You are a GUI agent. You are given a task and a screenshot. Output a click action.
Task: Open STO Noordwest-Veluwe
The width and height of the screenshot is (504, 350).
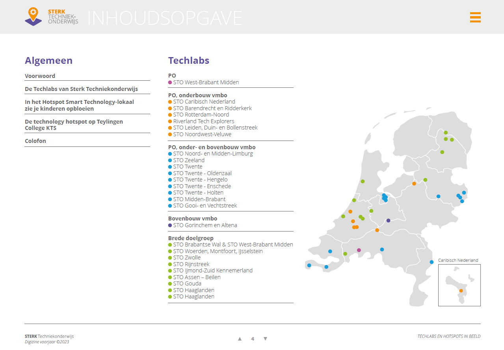click(x=200, y=134)
